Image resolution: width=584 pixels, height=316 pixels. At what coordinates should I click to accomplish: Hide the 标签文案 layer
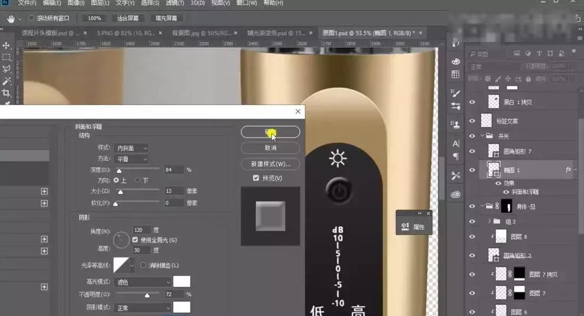(x=473, y=120)
